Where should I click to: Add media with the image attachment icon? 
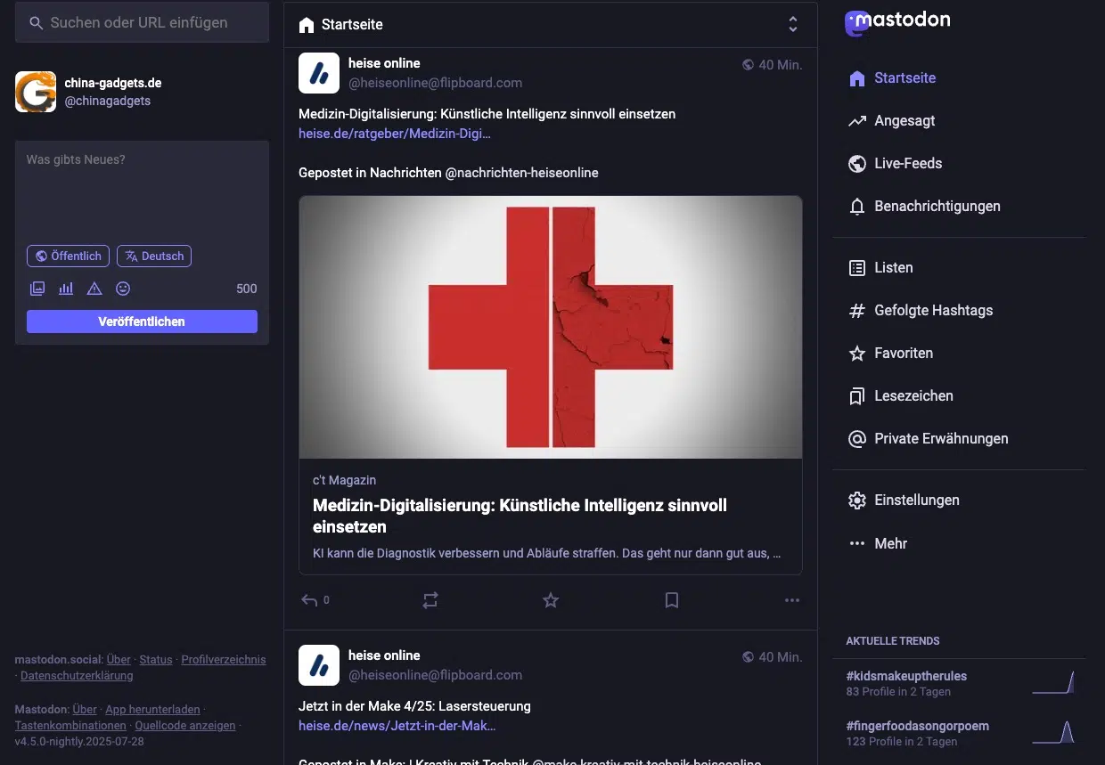[x=37, y=289]
